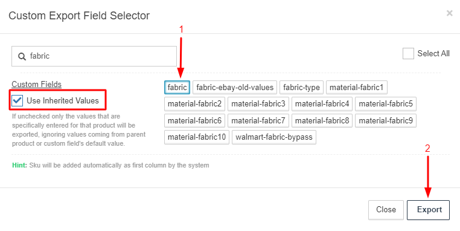The width and height of the screenshot is (460, 231).
Task: Select material-fabric5 field tag
Action: [386, 104]
